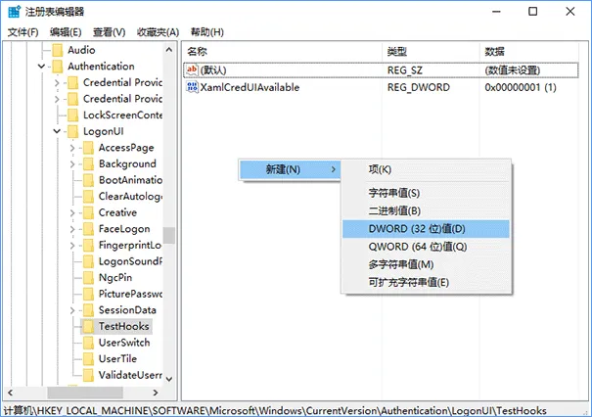Open the 帮助(H) menu

(x=206, y=32)
